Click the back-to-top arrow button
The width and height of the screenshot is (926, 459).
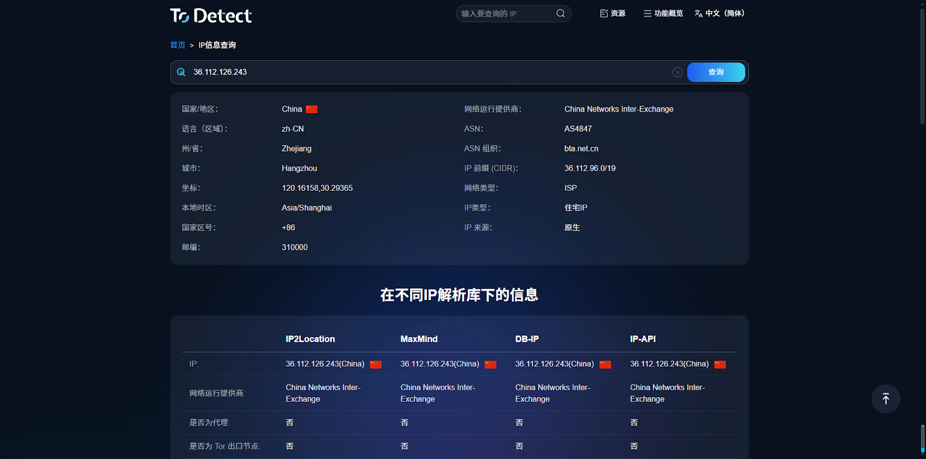885,399
